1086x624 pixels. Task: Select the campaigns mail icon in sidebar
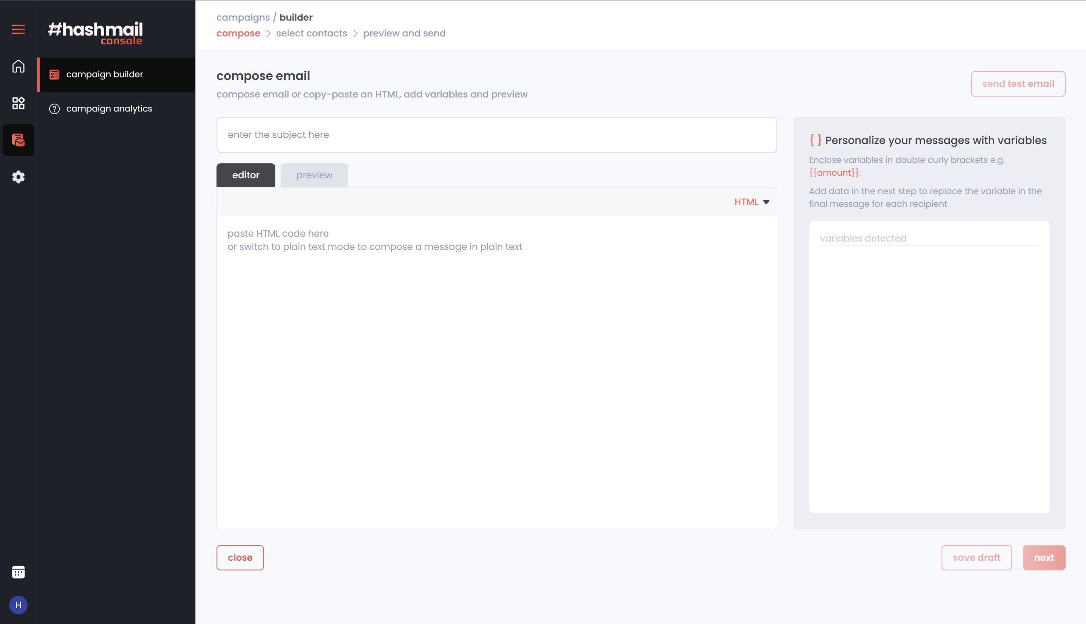[x=18, y=140]
